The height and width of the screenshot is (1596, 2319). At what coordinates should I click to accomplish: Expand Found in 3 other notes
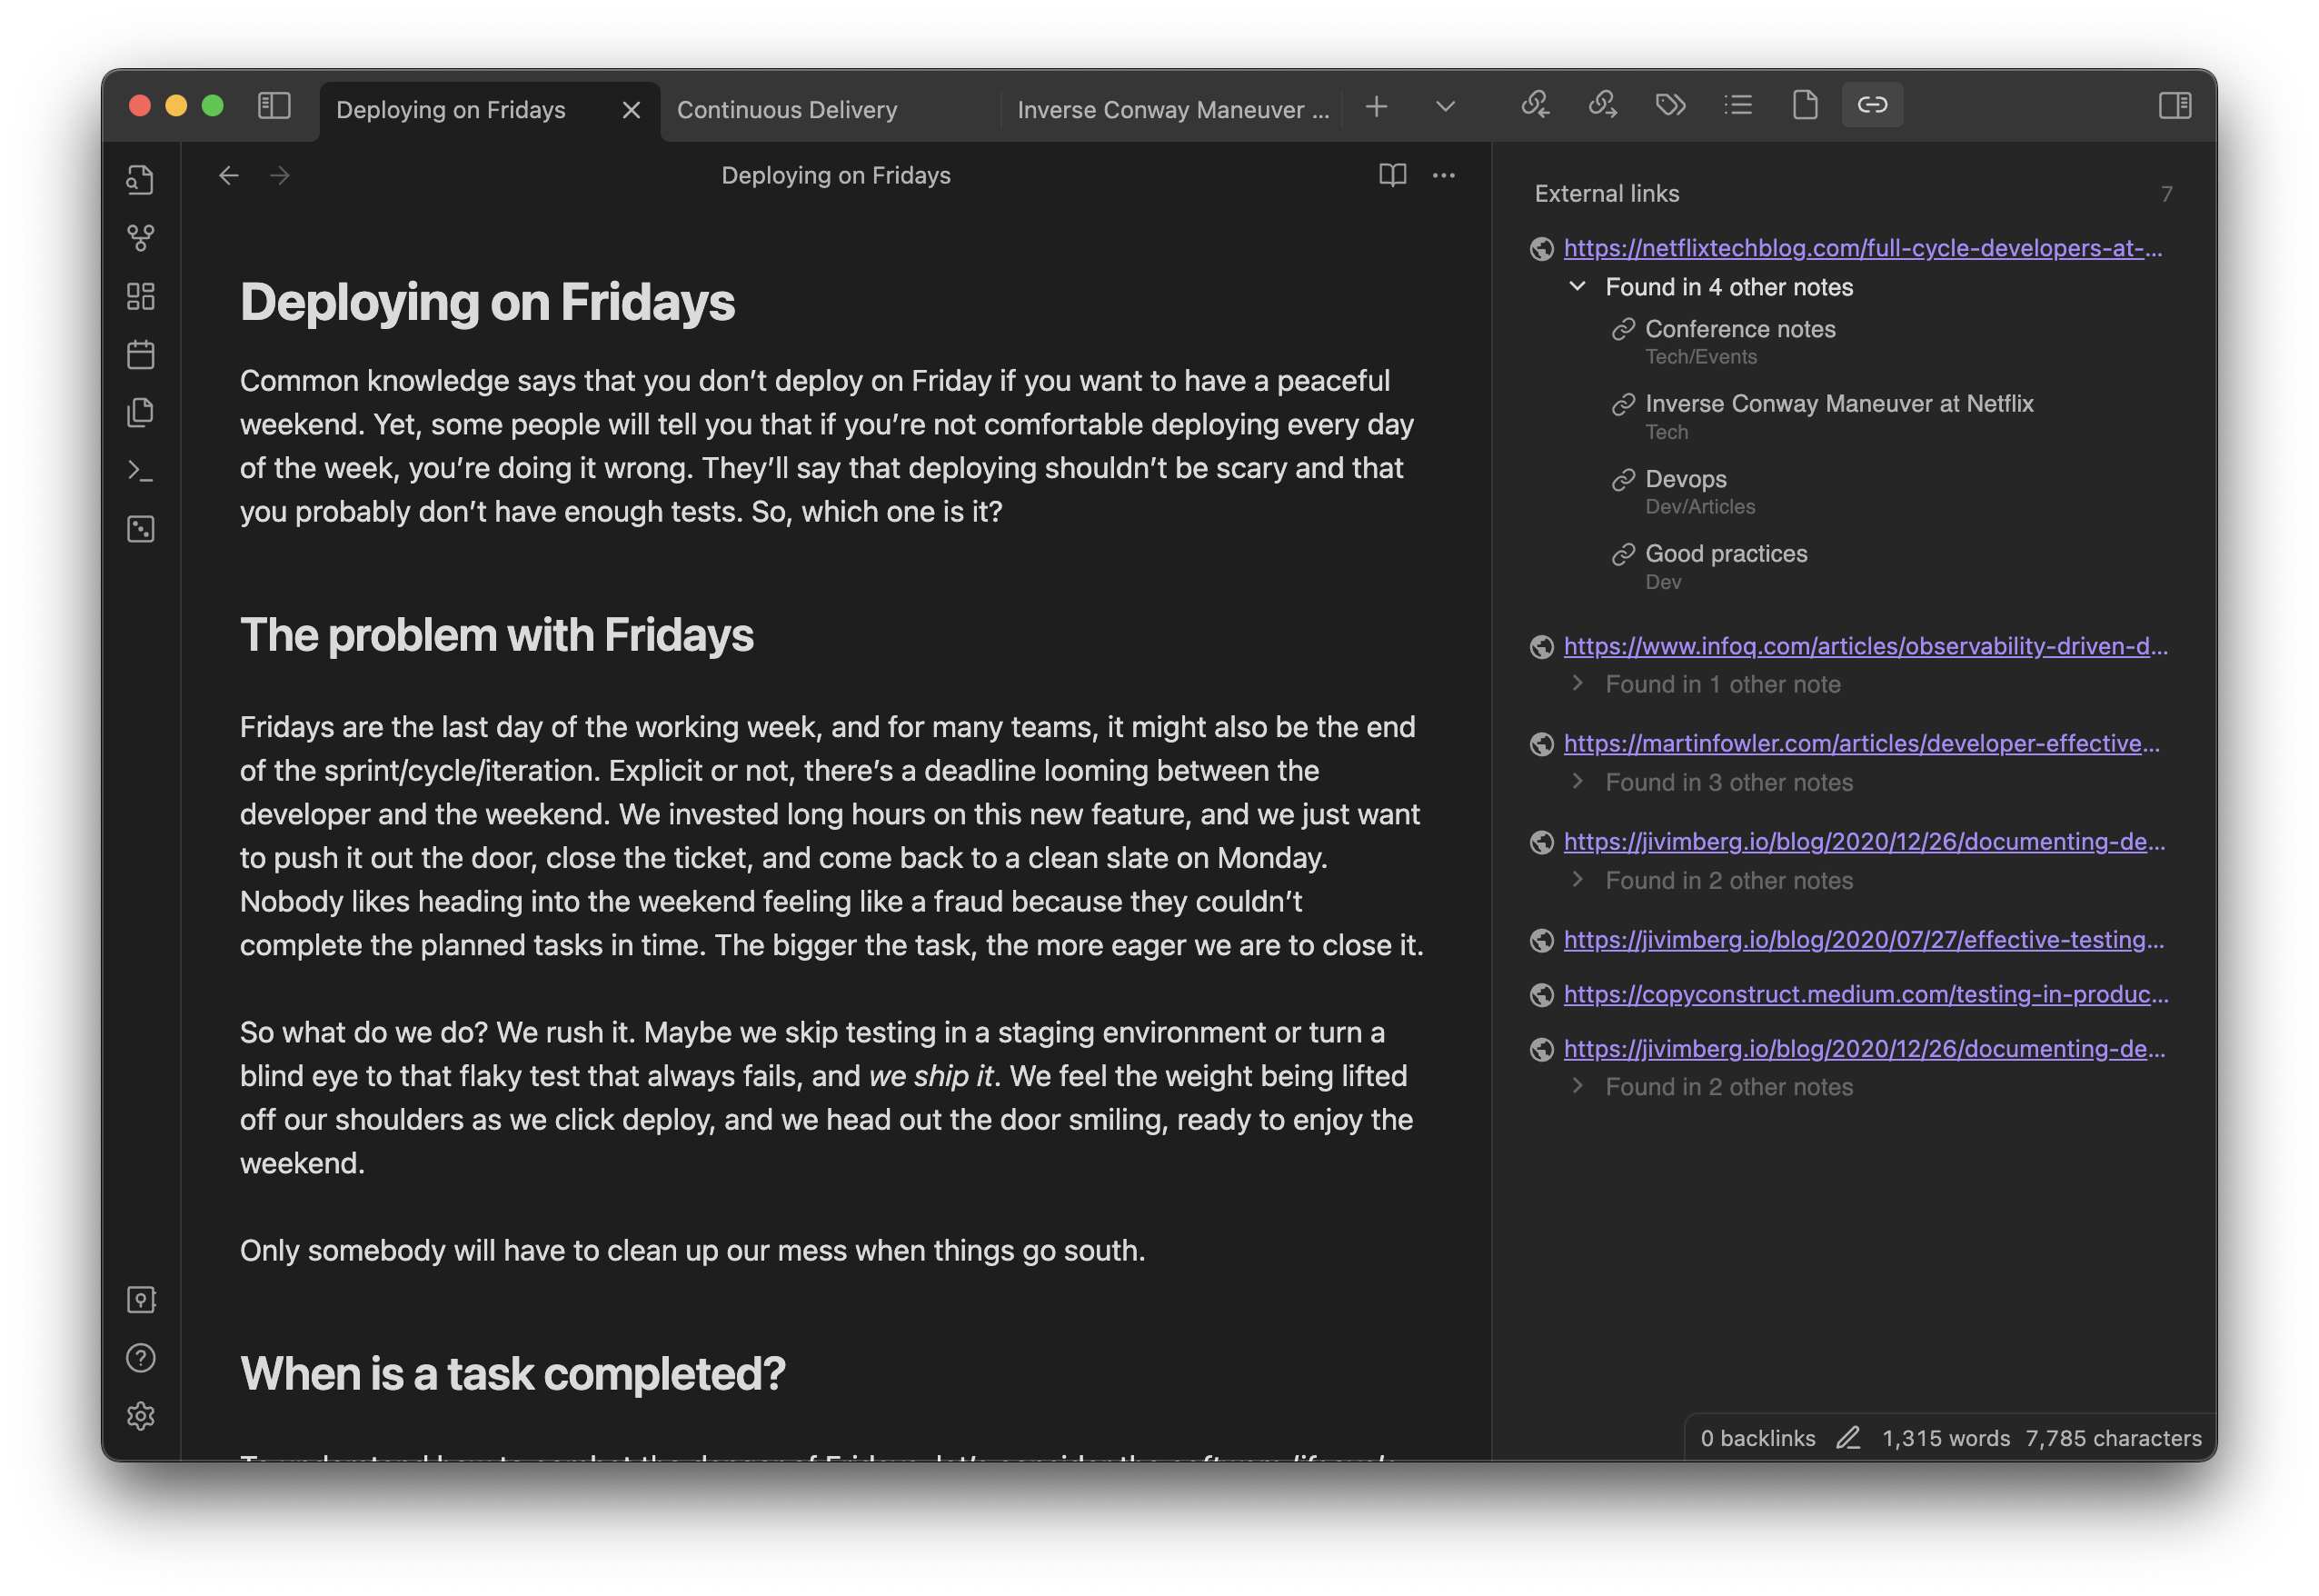click(1578, 782)
